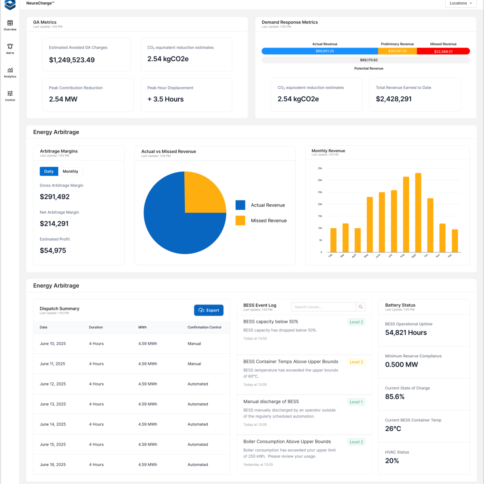Image resolution: width=484 pixels, height=484 pixels.
Task: Click the Level 1 badge on manual discharge event
Action: pos(356,402)
